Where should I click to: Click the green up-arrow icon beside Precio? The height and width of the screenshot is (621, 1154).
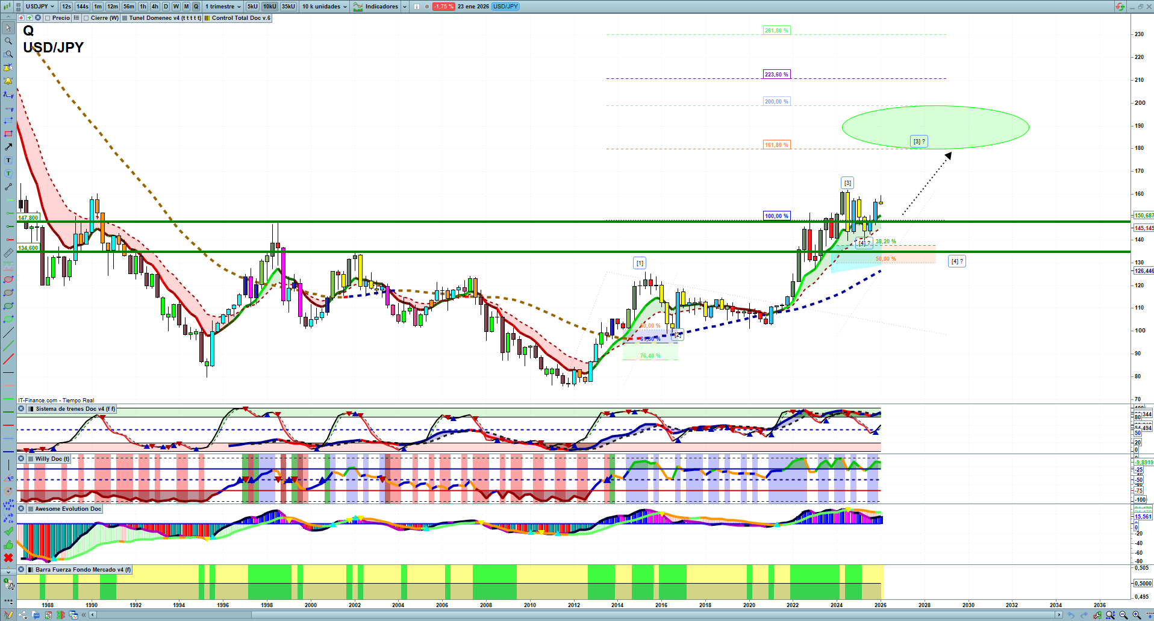point(30,18)
